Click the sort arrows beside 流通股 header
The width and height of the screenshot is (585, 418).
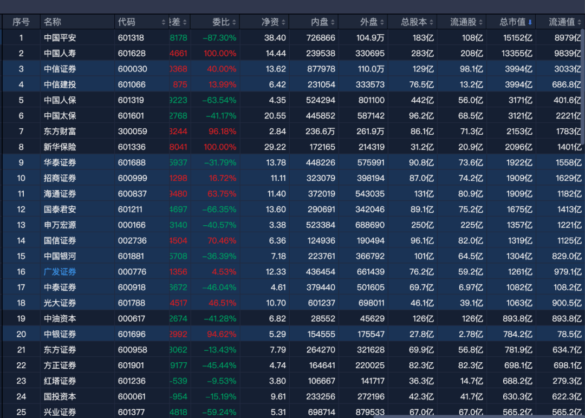click(480, 22)
